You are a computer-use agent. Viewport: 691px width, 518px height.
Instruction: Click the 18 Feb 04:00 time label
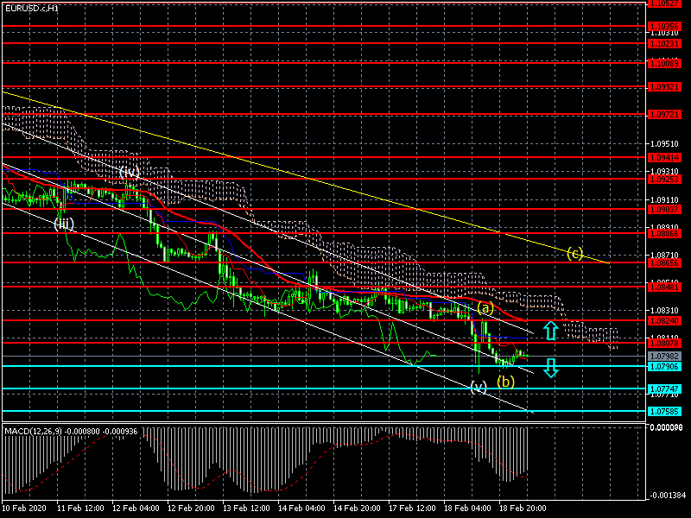coord(467,509)
